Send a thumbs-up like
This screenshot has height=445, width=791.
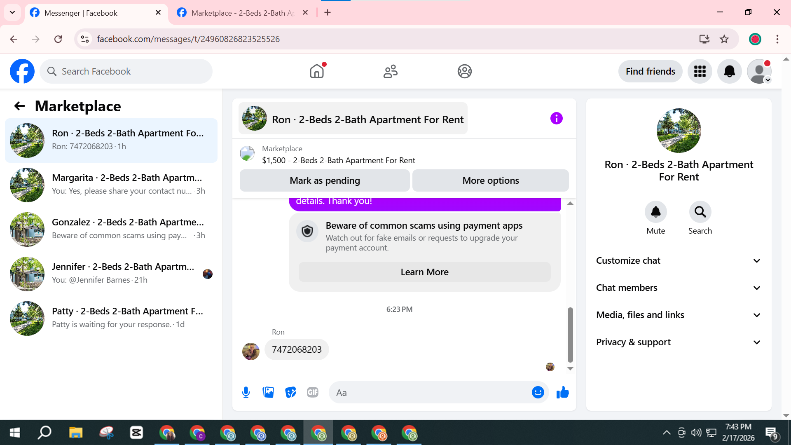562,392
